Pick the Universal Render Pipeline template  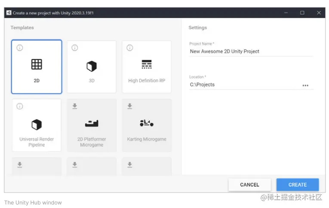pyautogui.click(x=37, y=125)
